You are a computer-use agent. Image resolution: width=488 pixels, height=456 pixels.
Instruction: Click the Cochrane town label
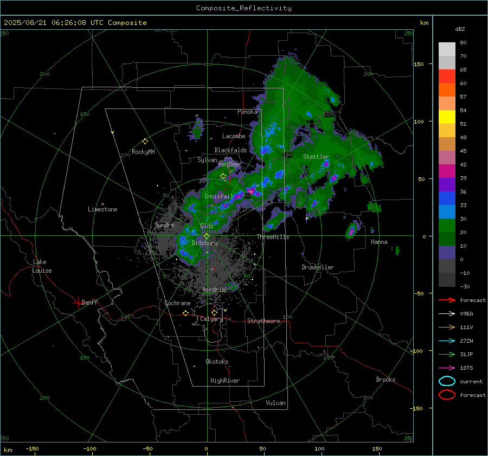click(177, 303)
